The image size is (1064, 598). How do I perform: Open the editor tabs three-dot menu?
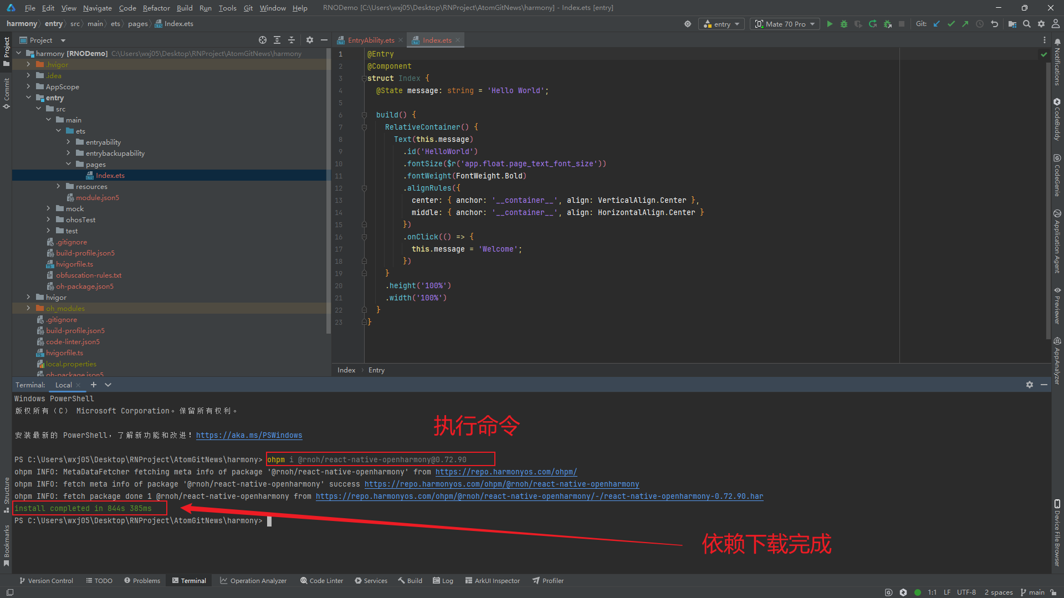point(1045,40)
